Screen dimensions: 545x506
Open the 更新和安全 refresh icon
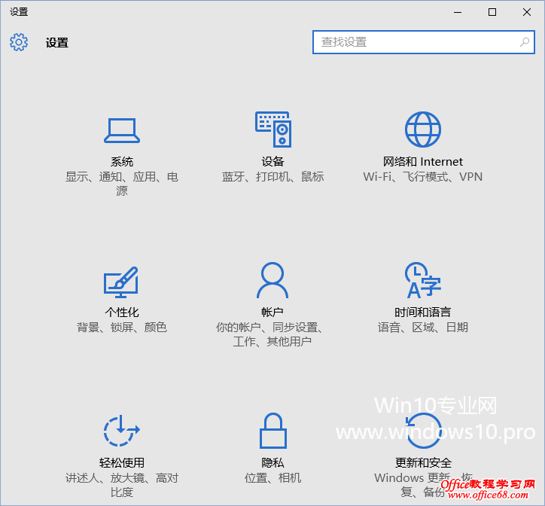[x=423, y=431]
